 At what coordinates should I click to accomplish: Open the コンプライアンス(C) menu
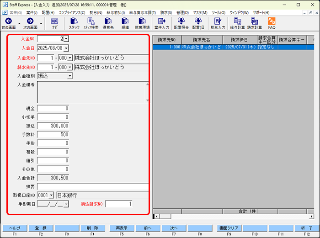[72, 13]
